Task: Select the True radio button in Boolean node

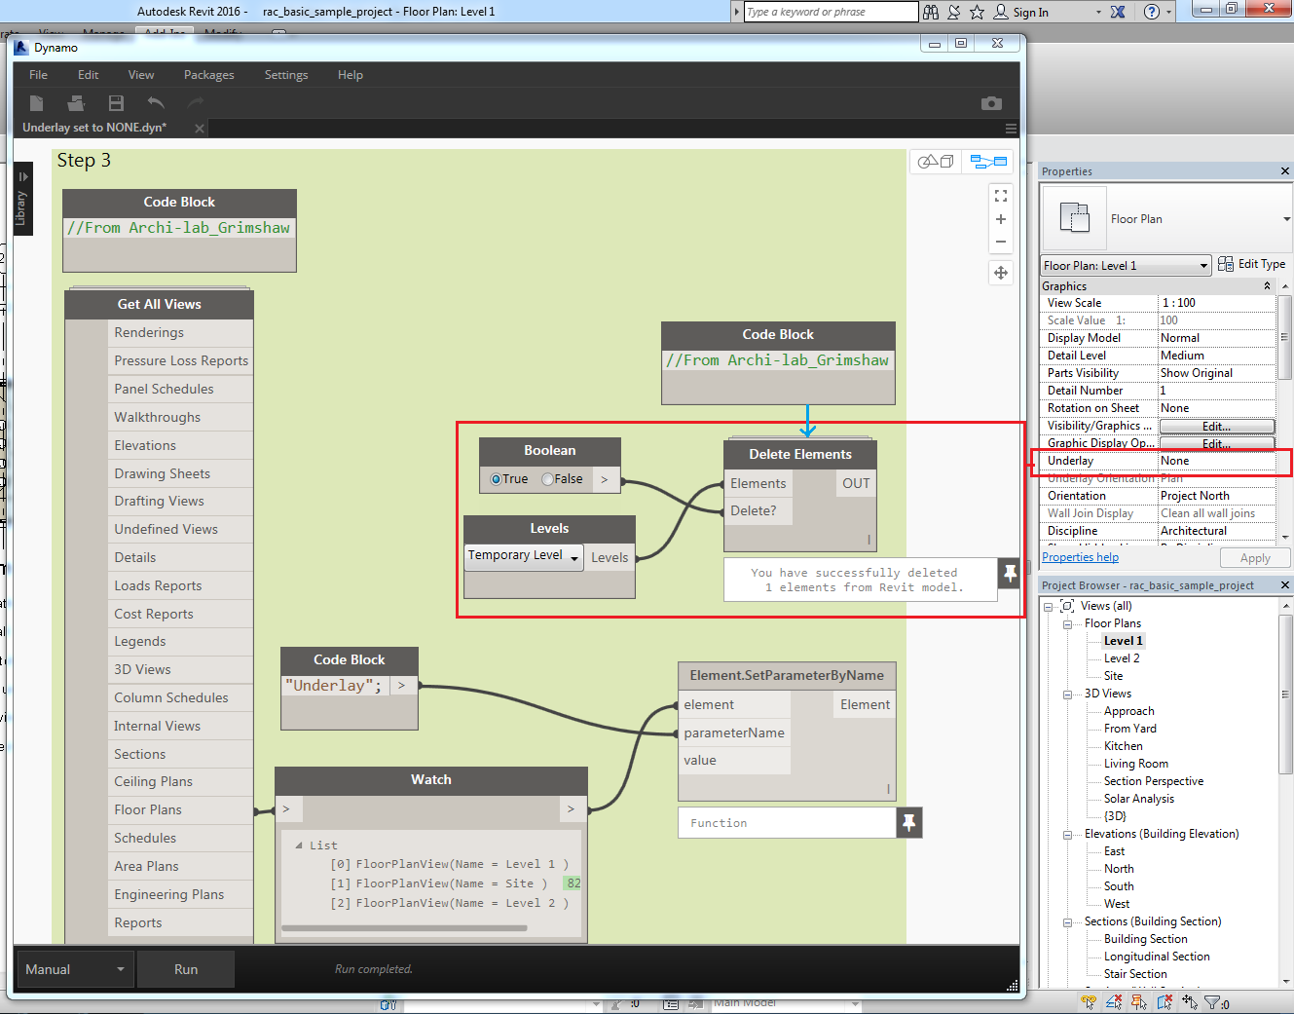Action: [496, 479]
